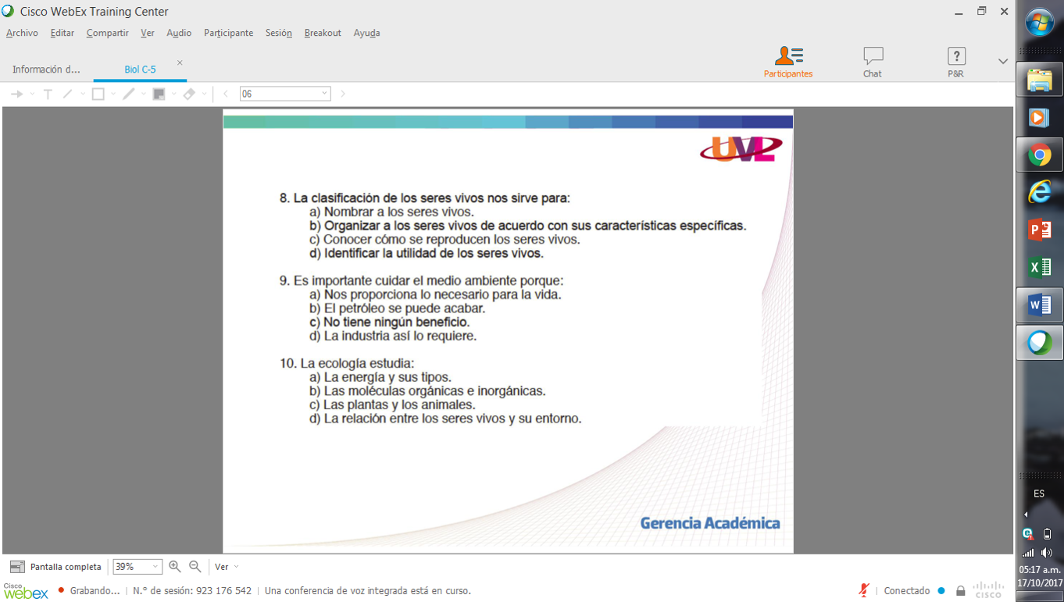
Task: Zoom out of the slide
Action: (x=195, y=567)
